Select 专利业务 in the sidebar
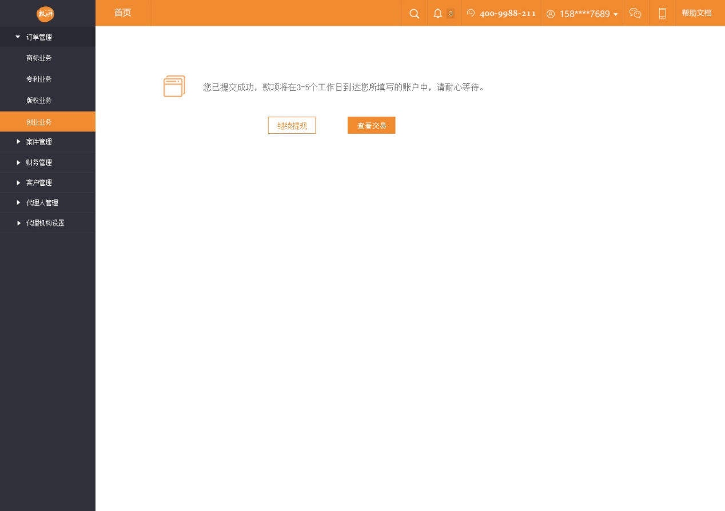This screenshot has width=725, height=511. point(38,79)
